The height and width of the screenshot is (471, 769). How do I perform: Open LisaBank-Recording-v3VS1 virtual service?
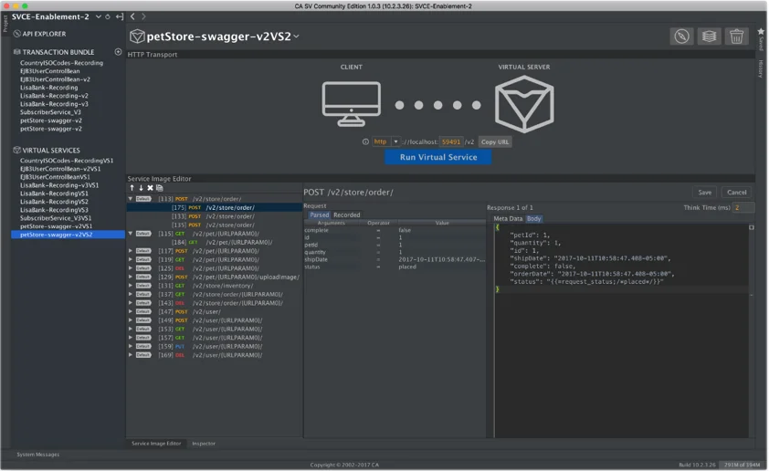(59, 186)
